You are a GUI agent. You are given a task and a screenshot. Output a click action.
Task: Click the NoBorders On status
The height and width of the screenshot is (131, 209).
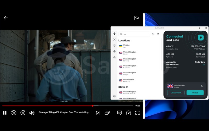point(204,65)
